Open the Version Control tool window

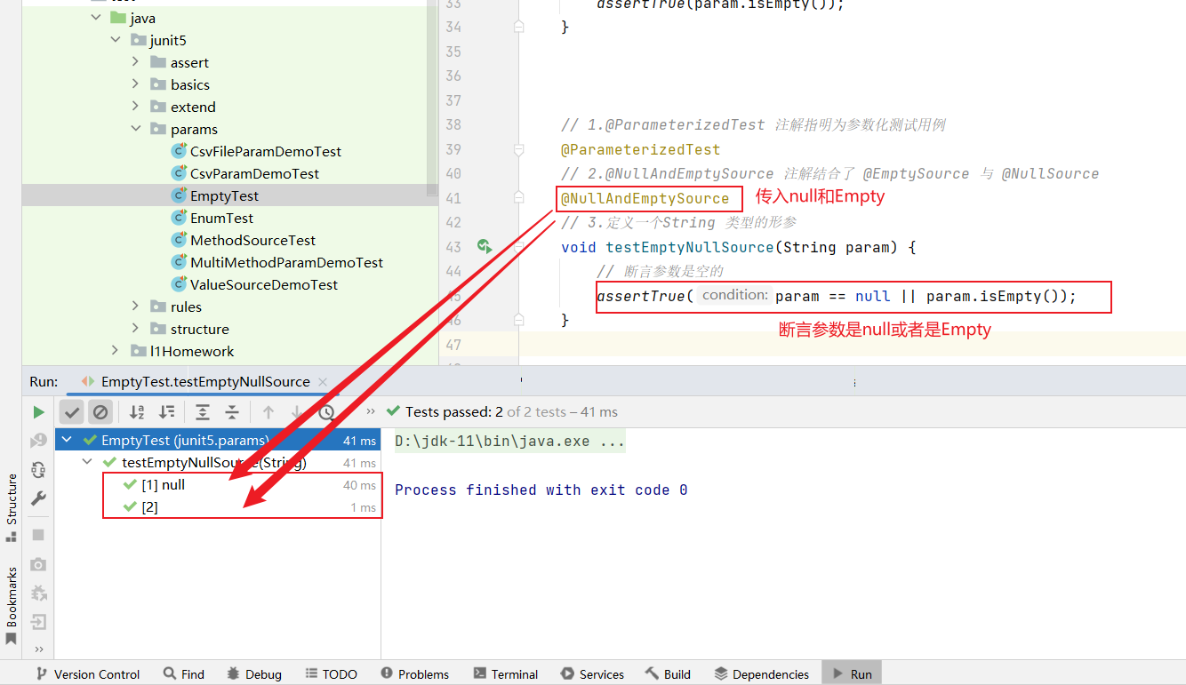88,674
